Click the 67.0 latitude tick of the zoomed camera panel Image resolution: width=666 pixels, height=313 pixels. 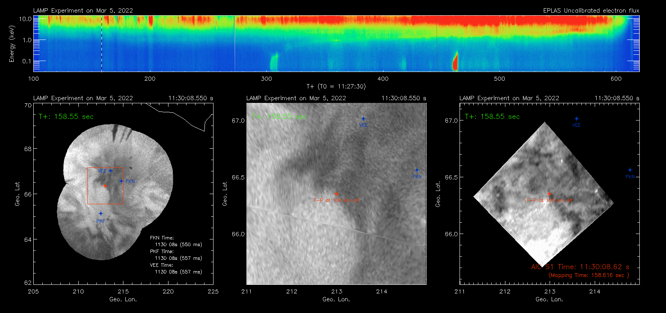238,121
